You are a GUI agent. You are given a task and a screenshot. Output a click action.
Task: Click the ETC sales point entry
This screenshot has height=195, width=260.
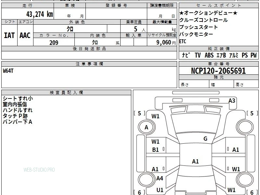pos(183,41)
